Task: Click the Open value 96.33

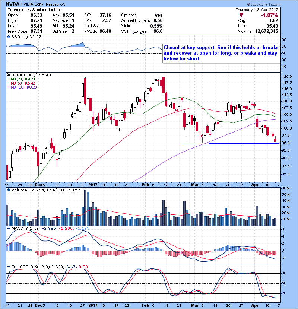Action: tap(37, 15)
